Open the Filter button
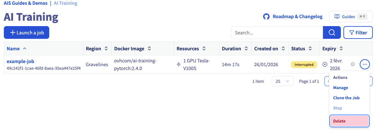The image size is (377, 134). click(358, 32)
